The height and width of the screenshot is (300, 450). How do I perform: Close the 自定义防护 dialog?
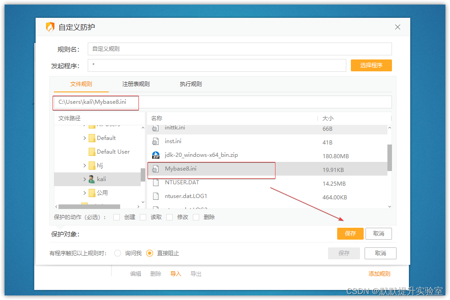coord(397,27)
